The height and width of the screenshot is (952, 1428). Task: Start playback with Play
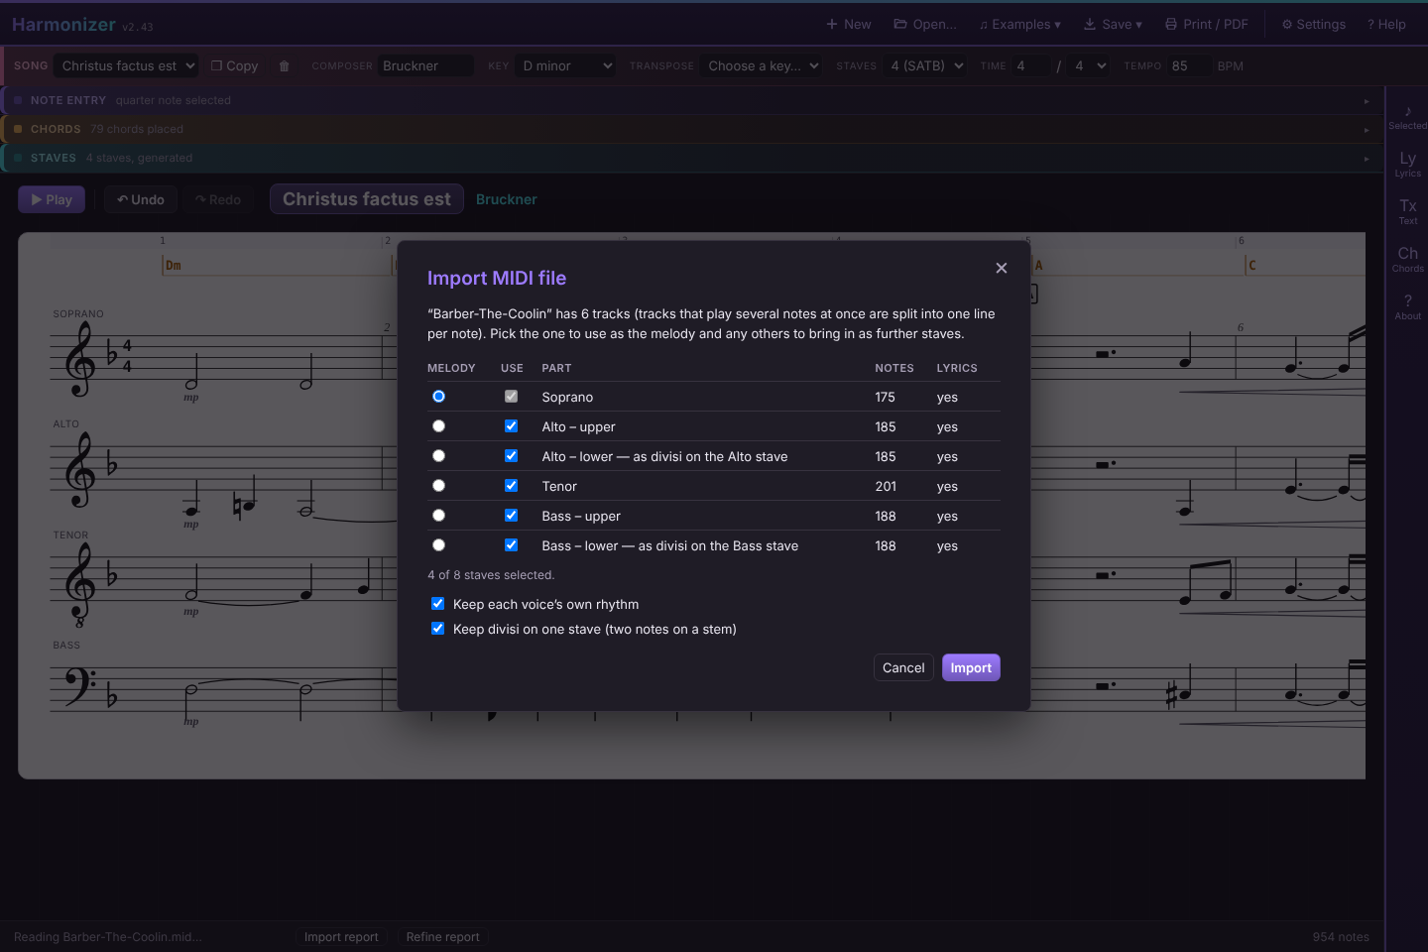tap(52, 199)
